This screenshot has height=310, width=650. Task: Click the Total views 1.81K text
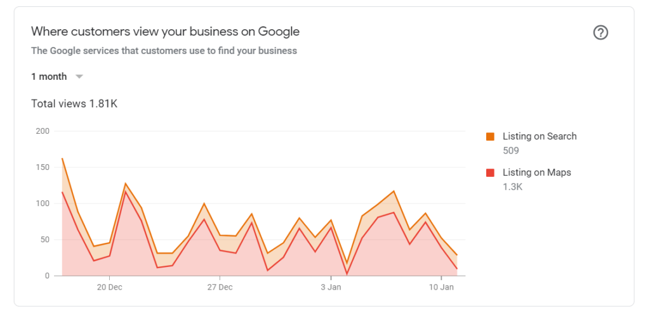pos(74,103)
